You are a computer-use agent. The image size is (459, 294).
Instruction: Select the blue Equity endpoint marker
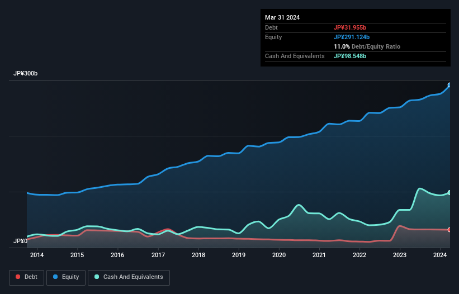point(449,86)
